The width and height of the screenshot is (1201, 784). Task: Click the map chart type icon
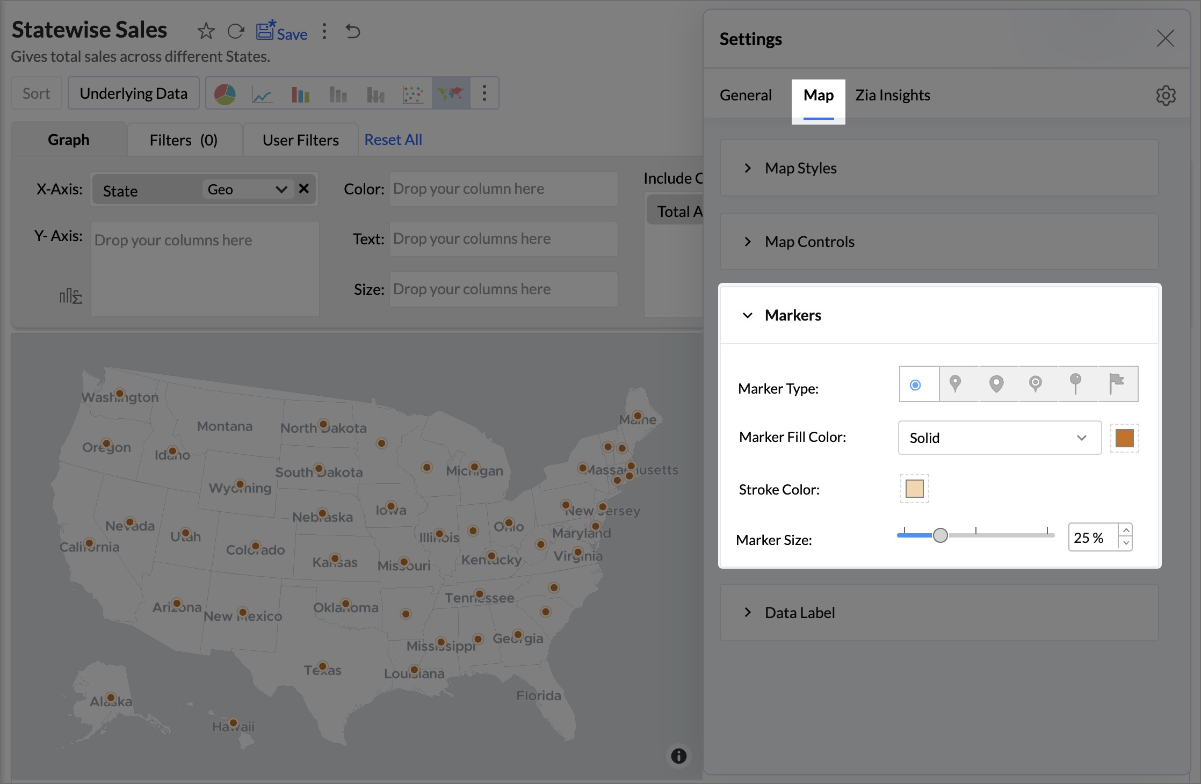(450, 94)
